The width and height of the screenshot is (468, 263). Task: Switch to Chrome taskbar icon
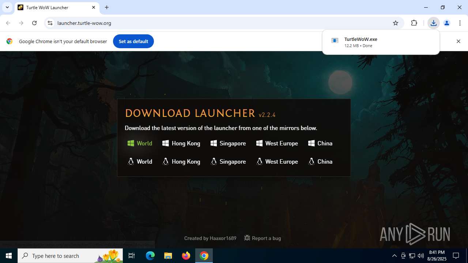point(204,256)
